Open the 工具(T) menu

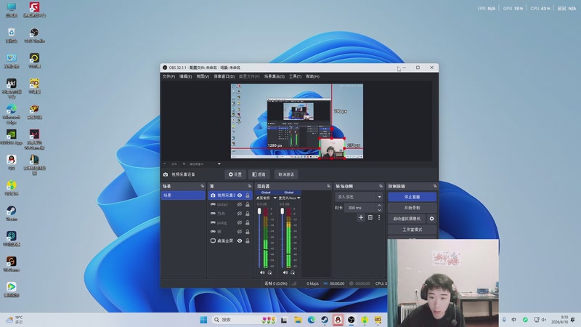(x=296, y=76)
